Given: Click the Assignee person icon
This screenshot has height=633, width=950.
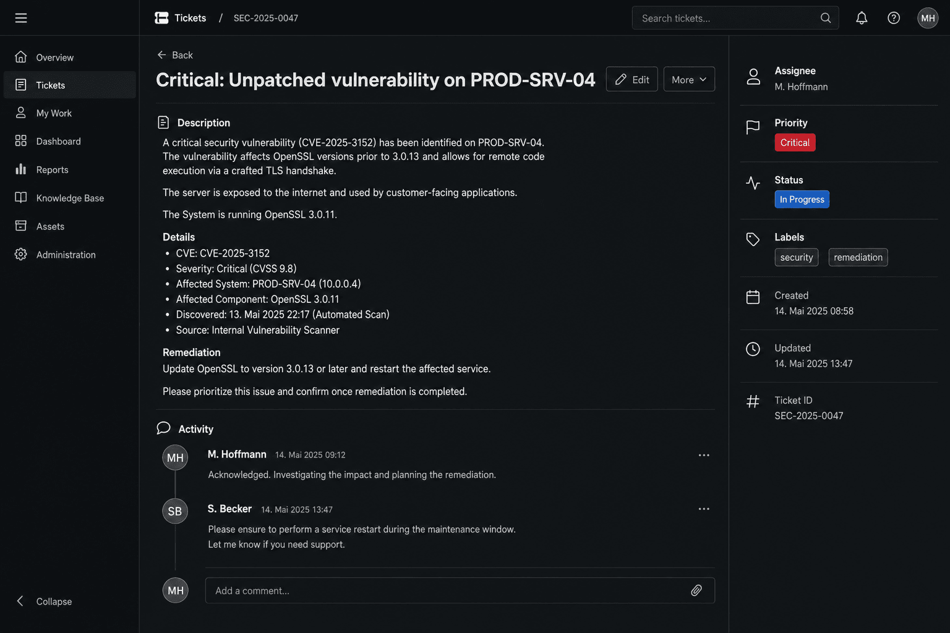Looking at the screenshot, I should pyautogui.click(x=753, y=77).
